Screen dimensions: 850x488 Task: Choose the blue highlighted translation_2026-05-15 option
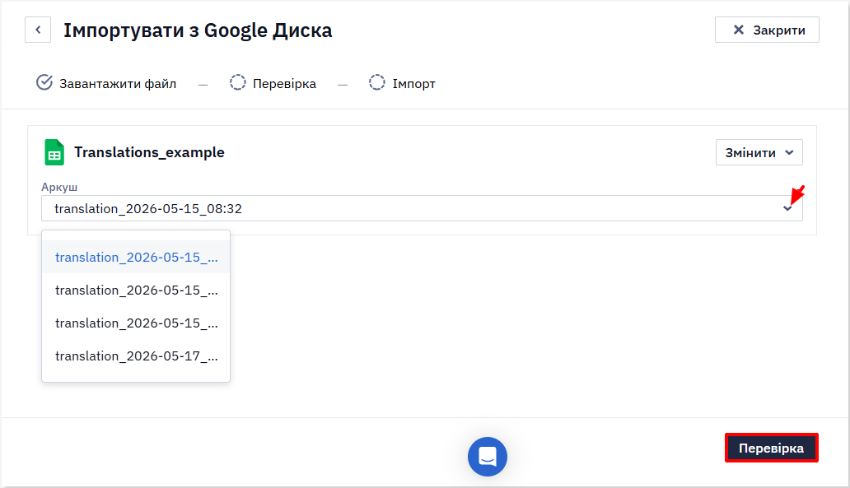tap(136, 257)
